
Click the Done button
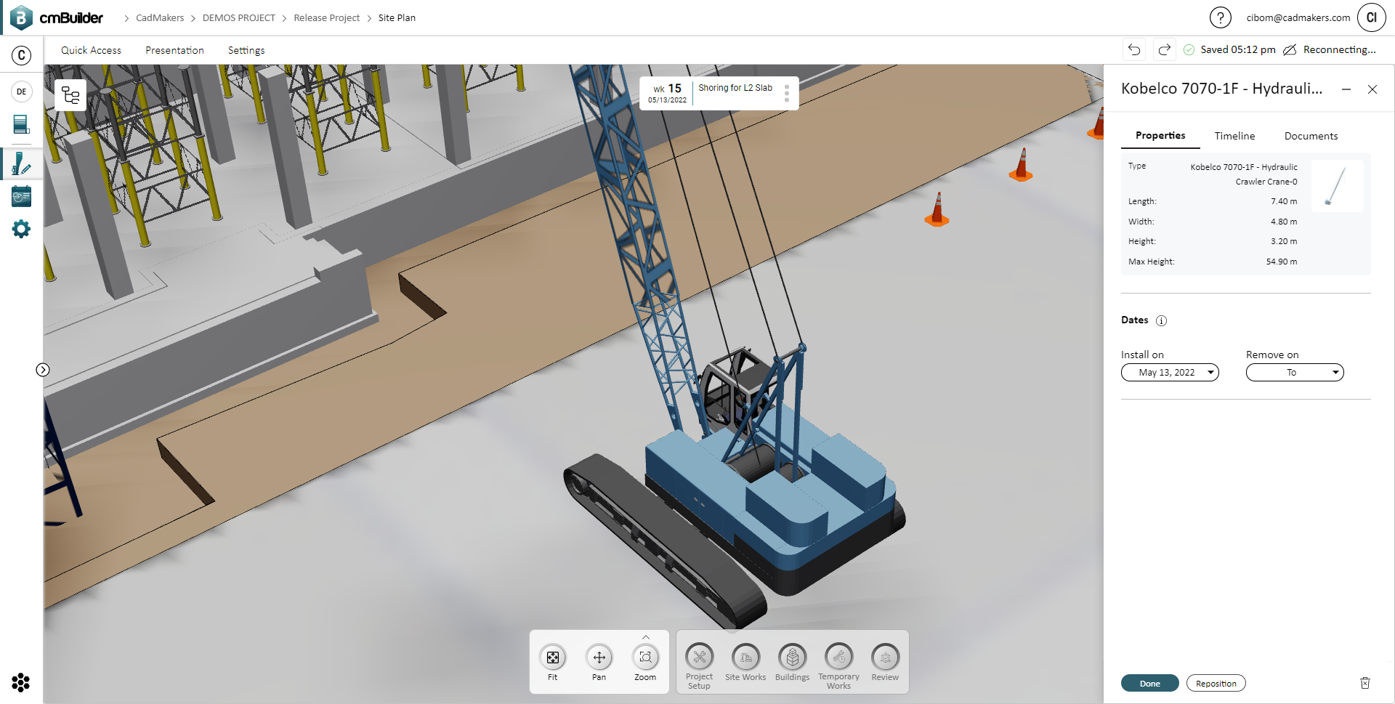pyautogui.click(x=1149, y=683)
